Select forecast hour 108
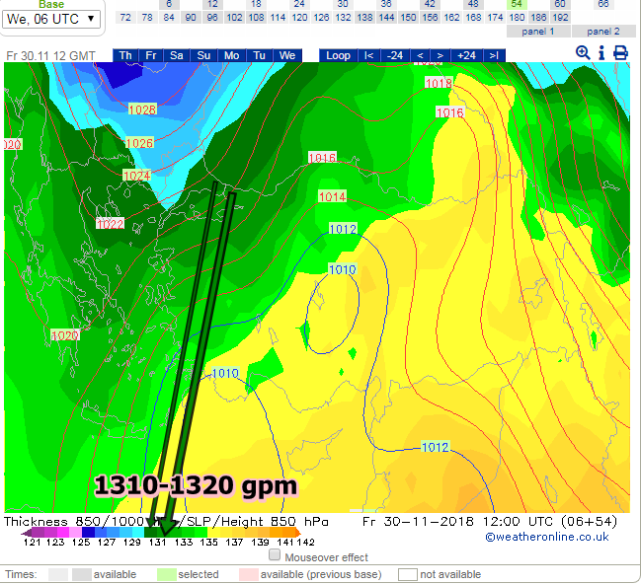This screenshot has height=585, width=641. click(257, 18)
